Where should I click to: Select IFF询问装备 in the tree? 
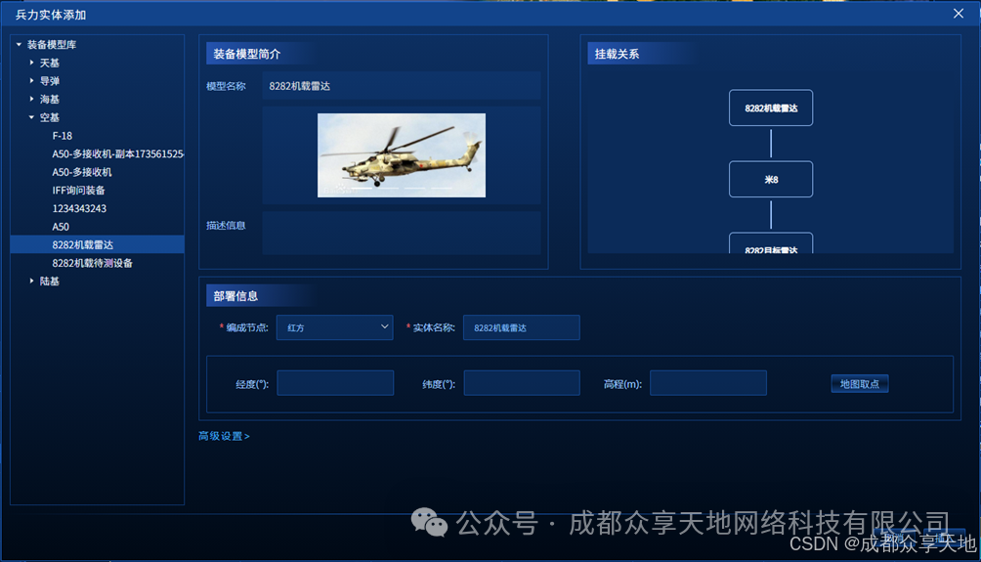pos(78,191)
